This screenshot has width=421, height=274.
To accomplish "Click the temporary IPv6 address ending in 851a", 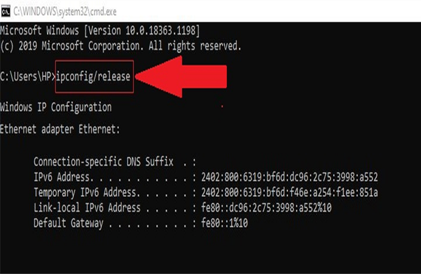I will (x=289, y=192).
